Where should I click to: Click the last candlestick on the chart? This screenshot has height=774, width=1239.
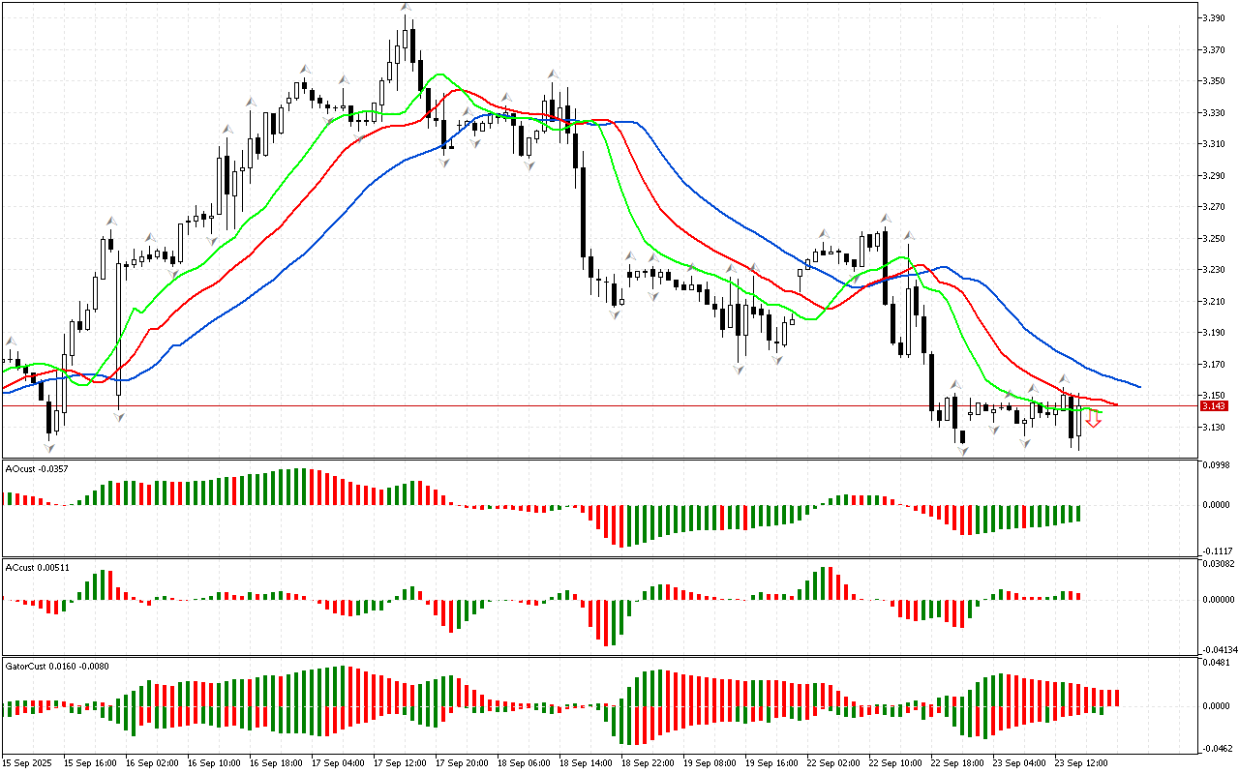pos(1078,422)
